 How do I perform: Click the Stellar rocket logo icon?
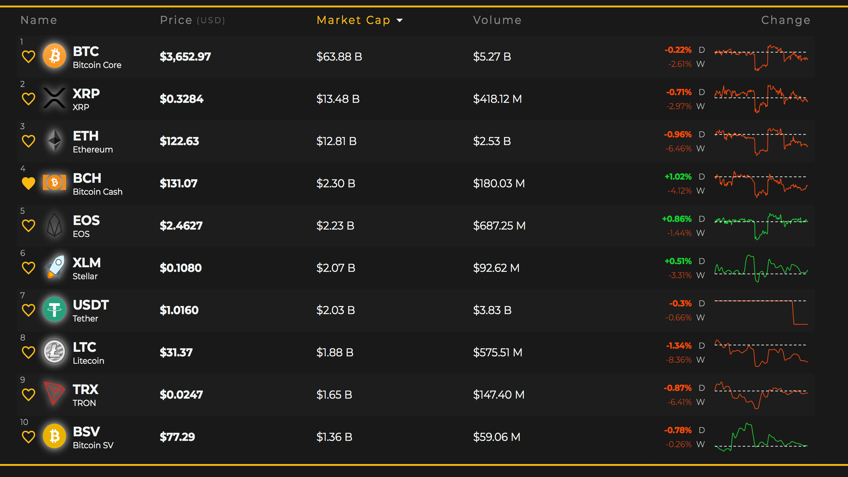point(54,267)
